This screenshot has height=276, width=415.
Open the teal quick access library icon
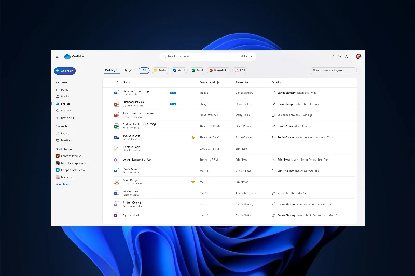tap(58, 170)
